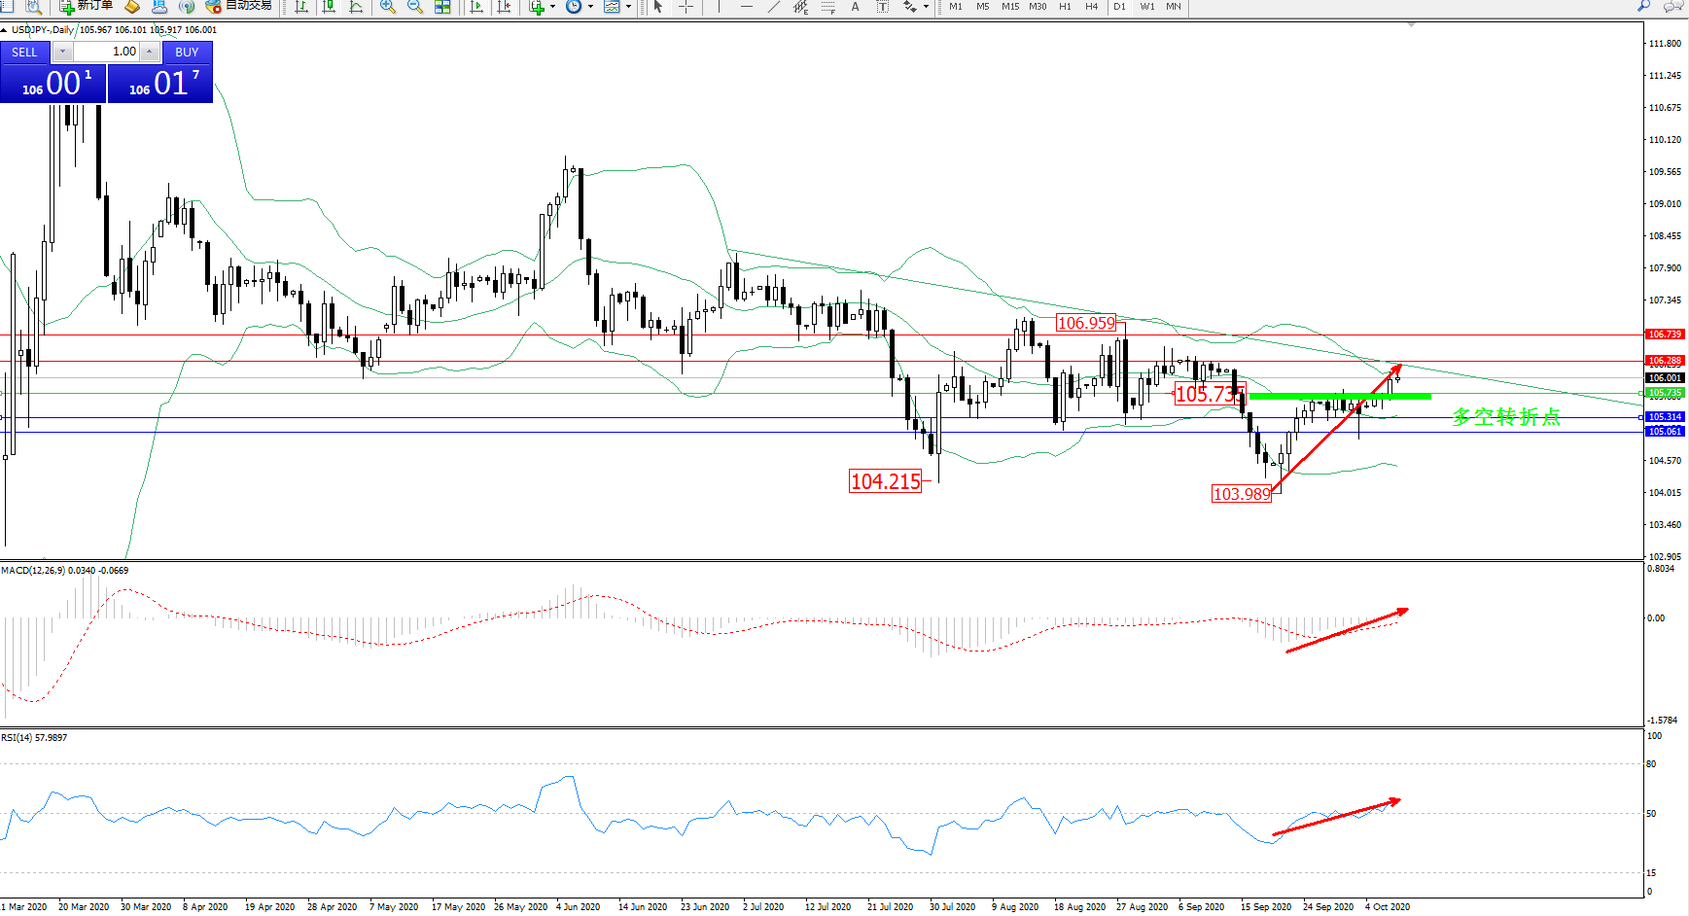Select the horizontal line drawing tool
Image resolution: width=1689 pixels, height=916 pixels.
747,7
